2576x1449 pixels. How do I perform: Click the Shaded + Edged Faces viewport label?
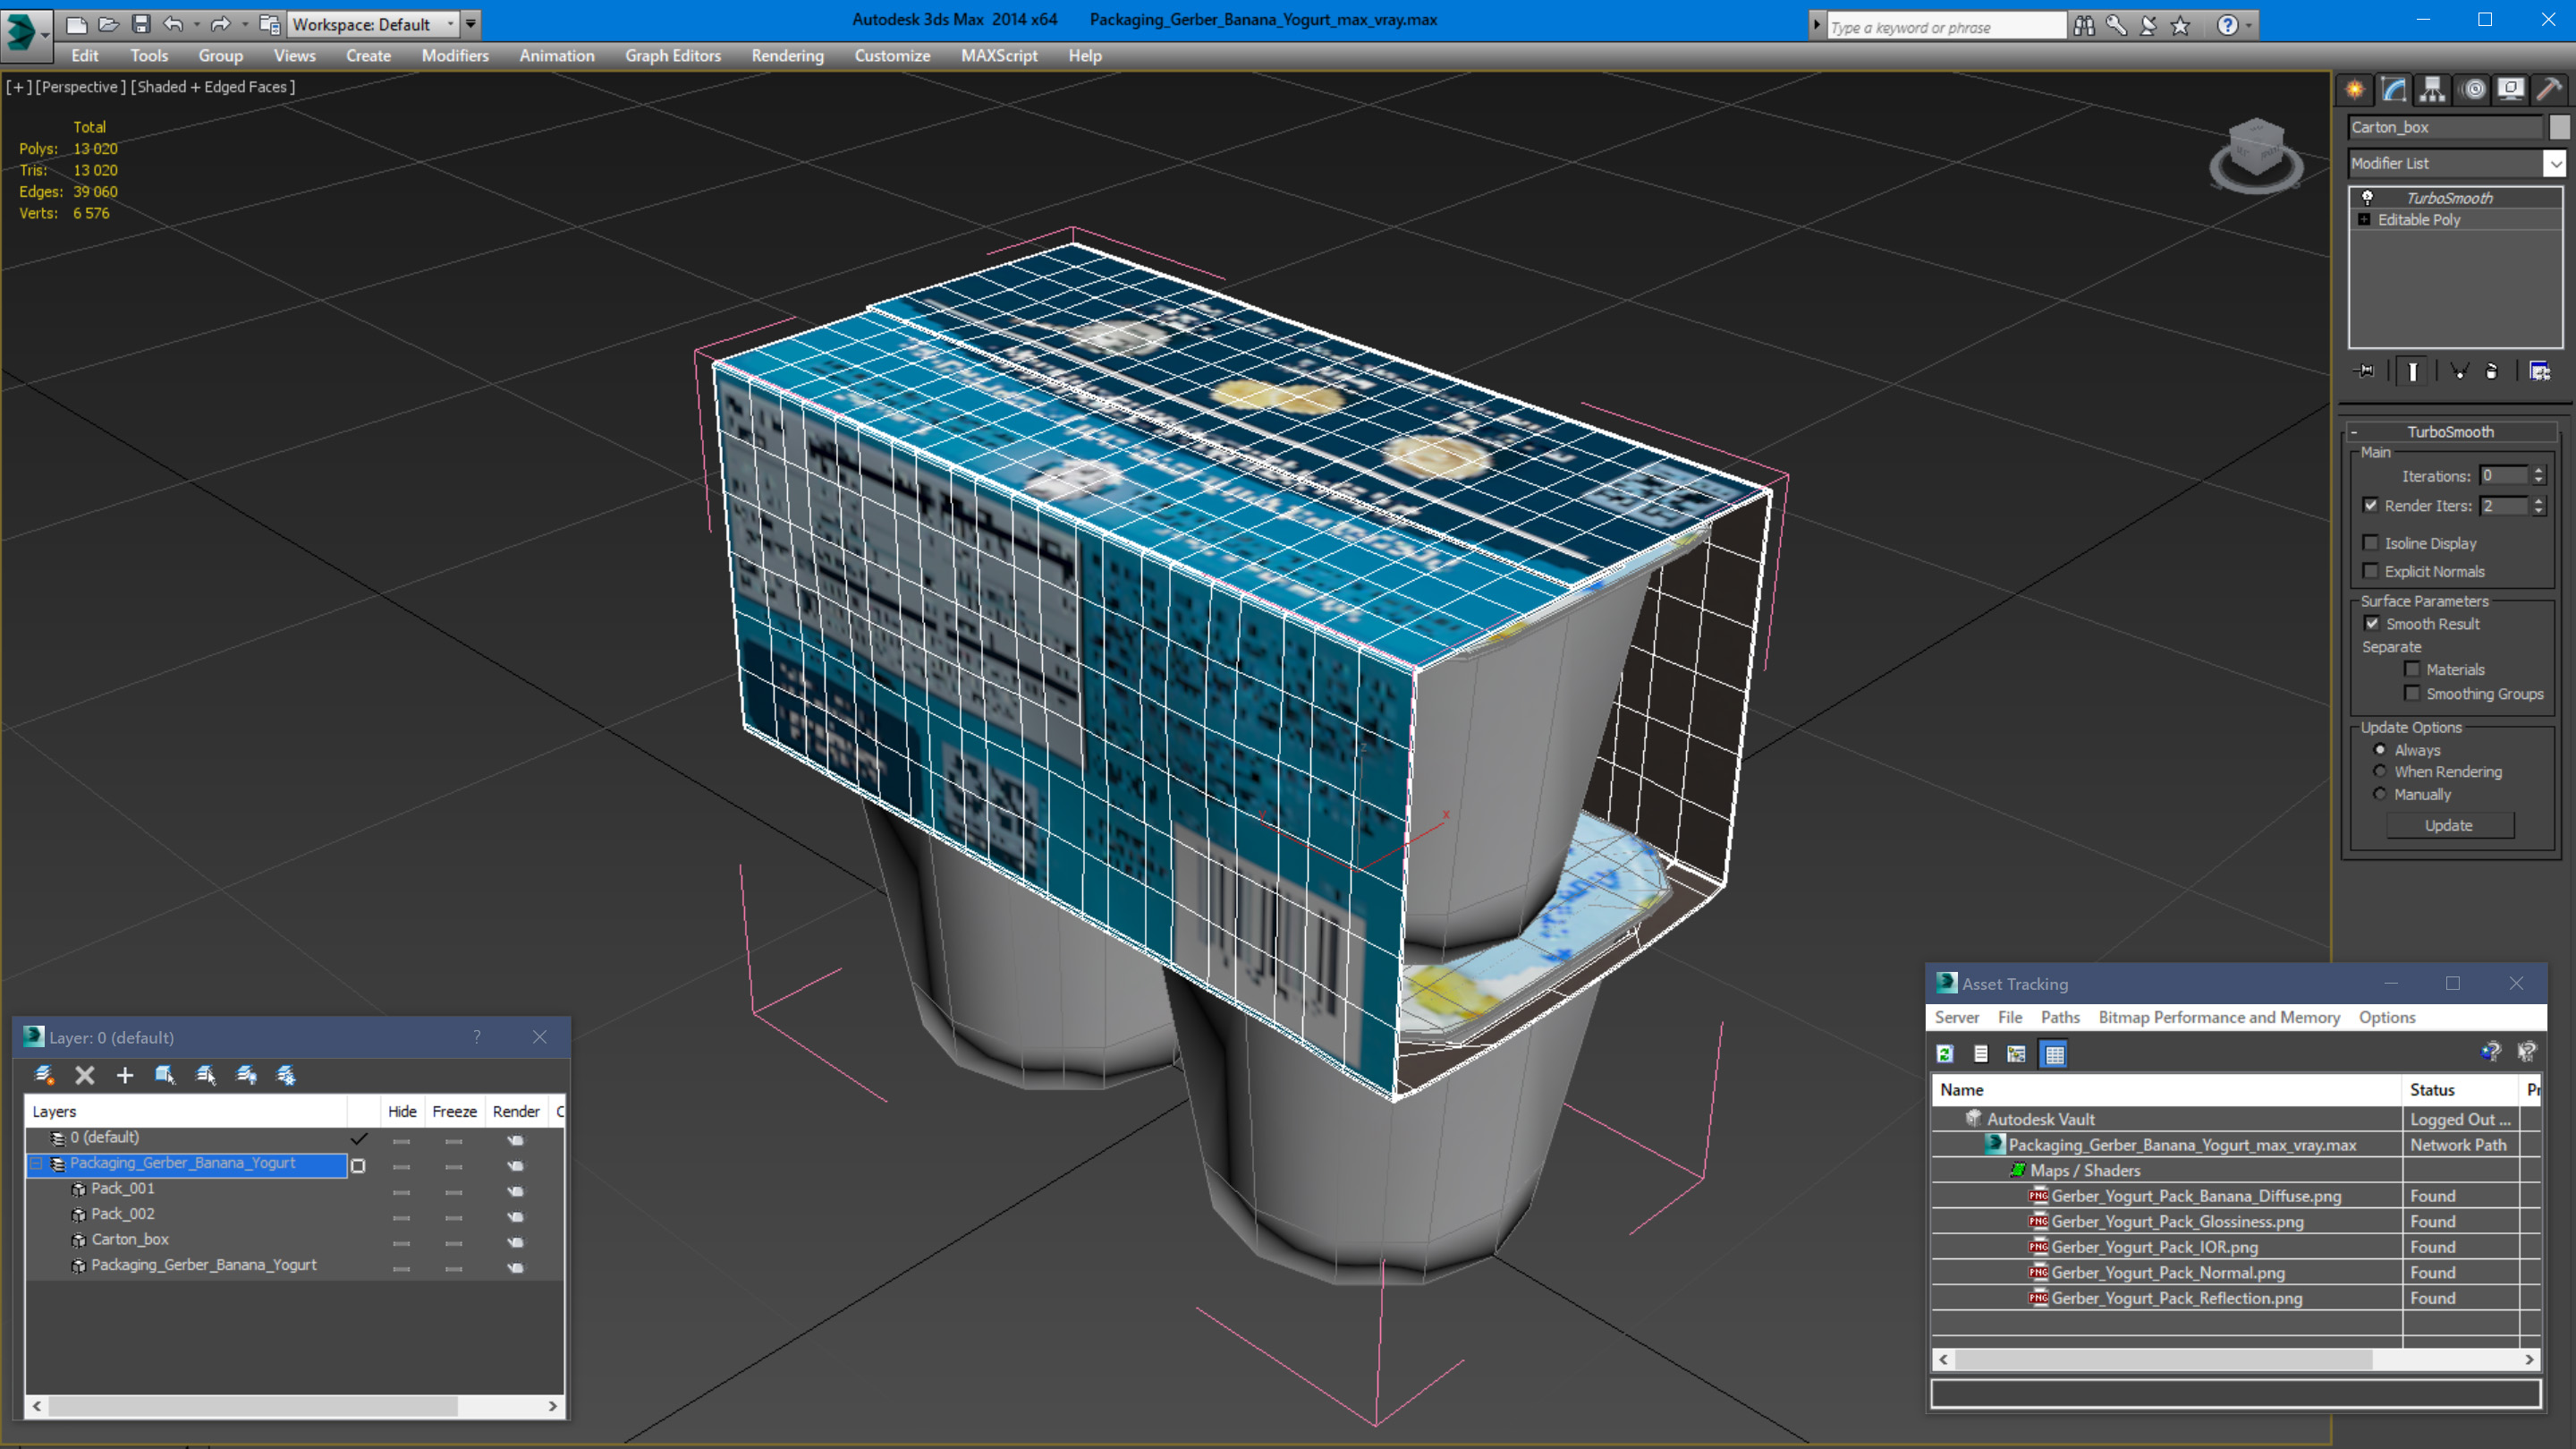213,87
